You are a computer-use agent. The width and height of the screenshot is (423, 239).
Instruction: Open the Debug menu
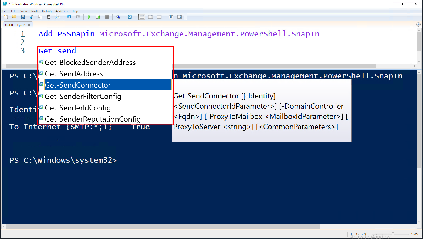point(47,11)
